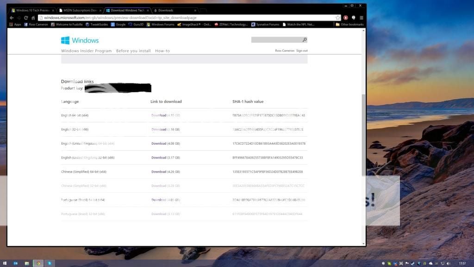Screen dimensions: 474x267
Task: Click the OneDrive cloud tray icon
Action: (x=431, y=264)
